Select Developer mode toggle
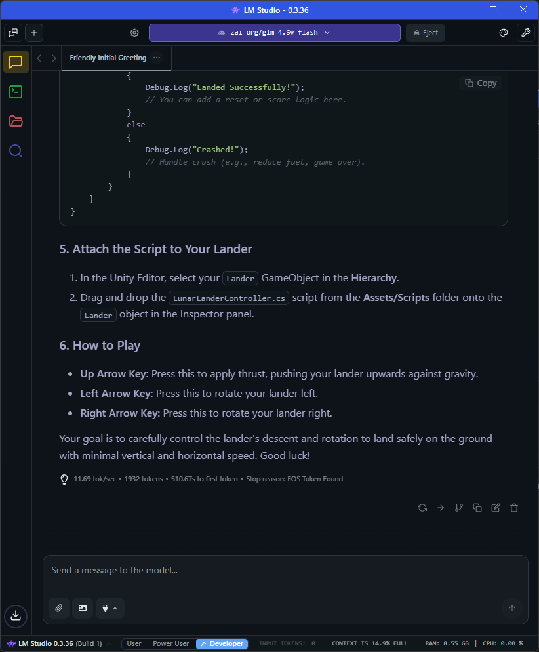This screenshot has width=539, height=652. point(222,644)
